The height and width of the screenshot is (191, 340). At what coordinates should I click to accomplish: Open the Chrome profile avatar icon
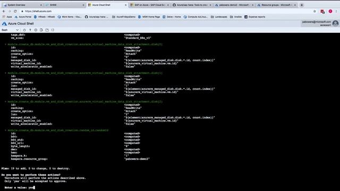330,11
